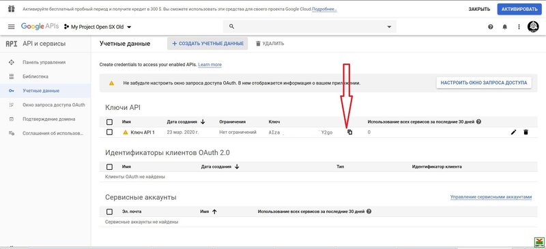The height and width of the screenshot is (249, 546).
Task: Tick the checkbox for Ключ API 1
Action: [109, 132]
